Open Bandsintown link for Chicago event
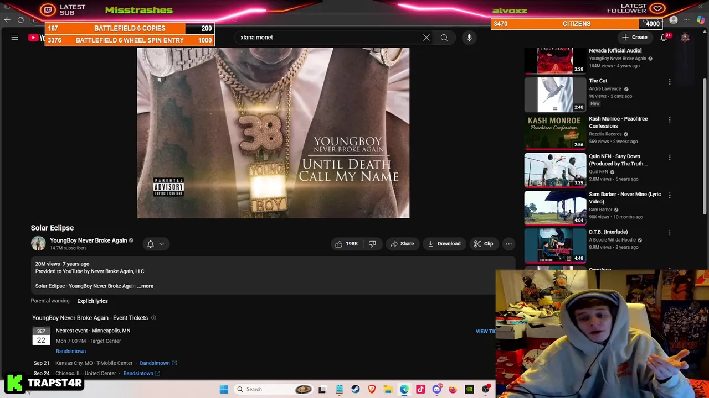Image resolution: width=709 pixels, height=398 pixels. 141,374
